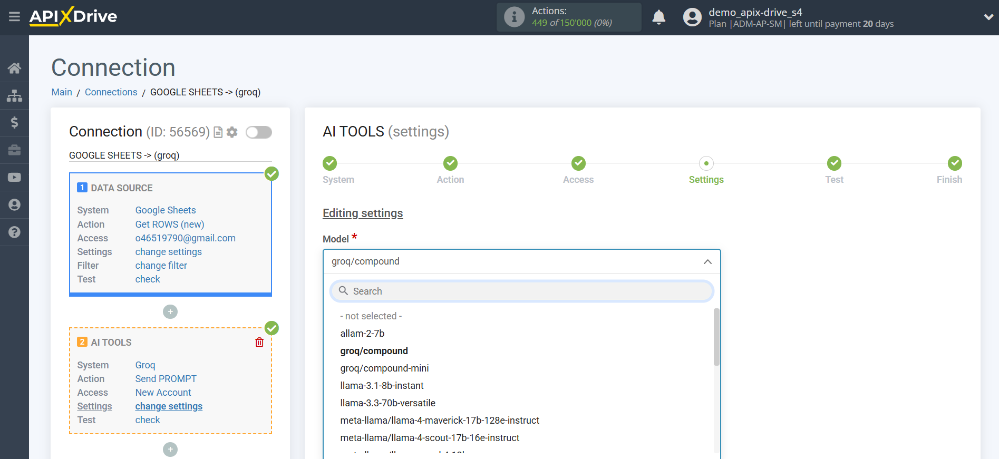Open connection settings gear icon
Viewport: 999px width, 459px height.
[232, 132]
